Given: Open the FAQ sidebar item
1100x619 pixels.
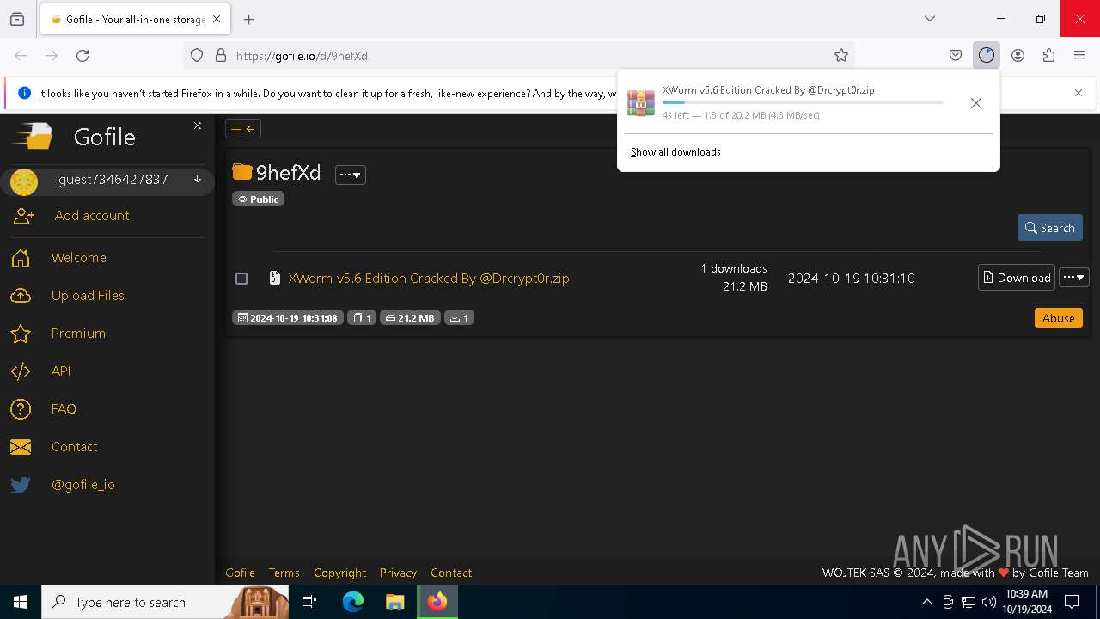Looking at the screenshot, I should (x=64, y=409).
